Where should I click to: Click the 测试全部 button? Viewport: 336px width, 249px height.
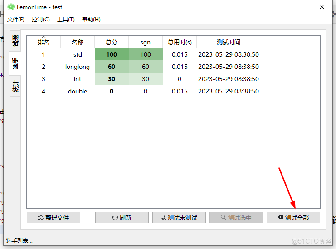(x=293, y=218)
